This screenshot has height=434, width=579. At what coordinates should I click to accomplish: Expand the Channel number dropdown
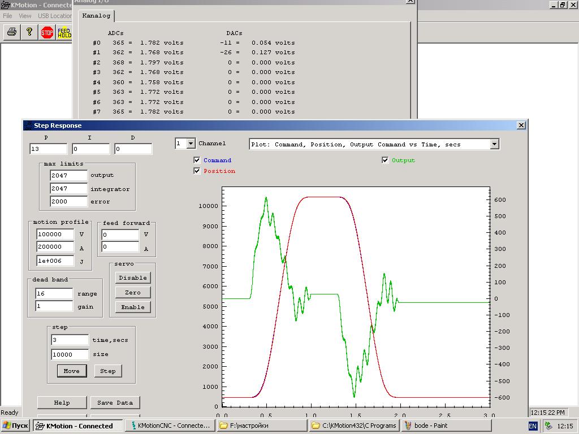[x=191, y=144]
